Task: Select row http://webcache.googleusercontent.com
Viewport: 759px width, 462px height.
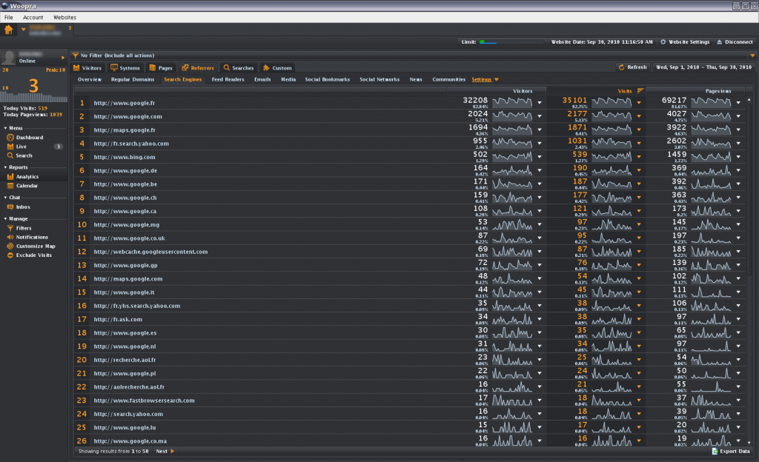Action: click(x=410, y=251)
